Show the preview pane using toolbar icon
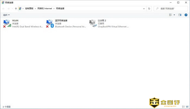The image size is (190, 109). pyautogui.click(x=180, y=15)
